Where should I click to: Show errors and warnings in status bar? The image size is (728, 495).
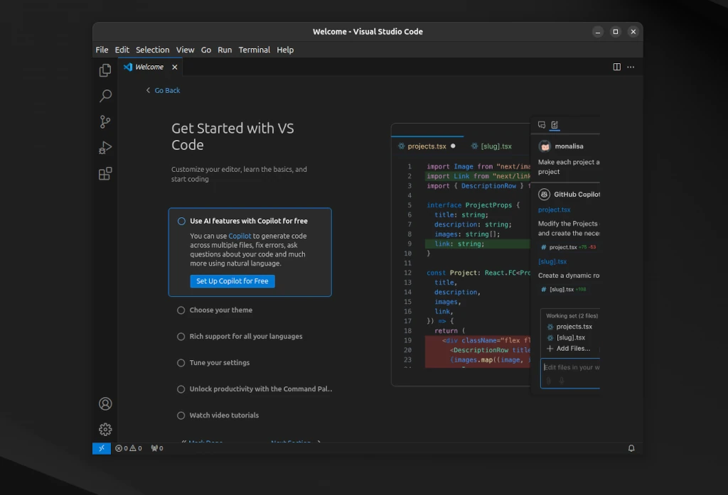coord(129,448)
